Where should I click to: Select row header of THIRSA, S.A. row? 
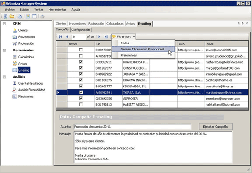[x=62, y=92]
